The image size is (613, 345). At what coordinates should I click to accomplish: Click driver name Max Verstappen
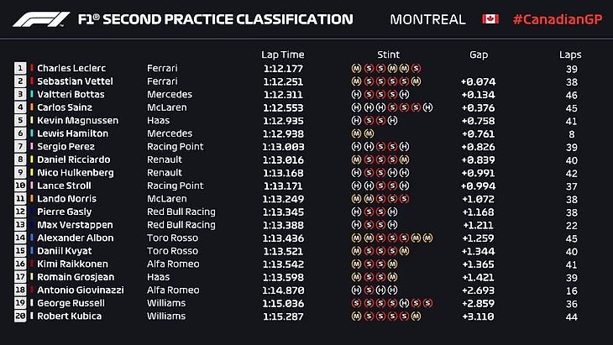point(71,225)
